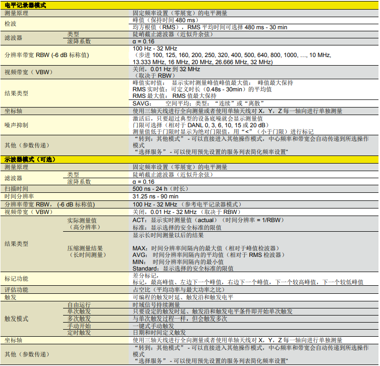The width and height of the screenshot is (380, 366).
Task: Select the 检波 row label
Action: [x=11, y=24]
